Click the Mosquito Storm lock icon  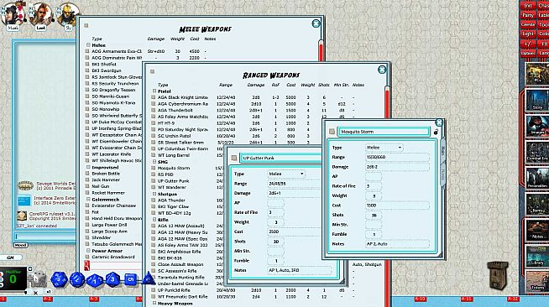point(436,132)
